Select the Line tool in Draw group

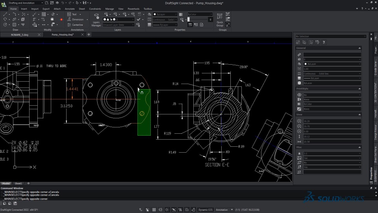click(5, 14)
